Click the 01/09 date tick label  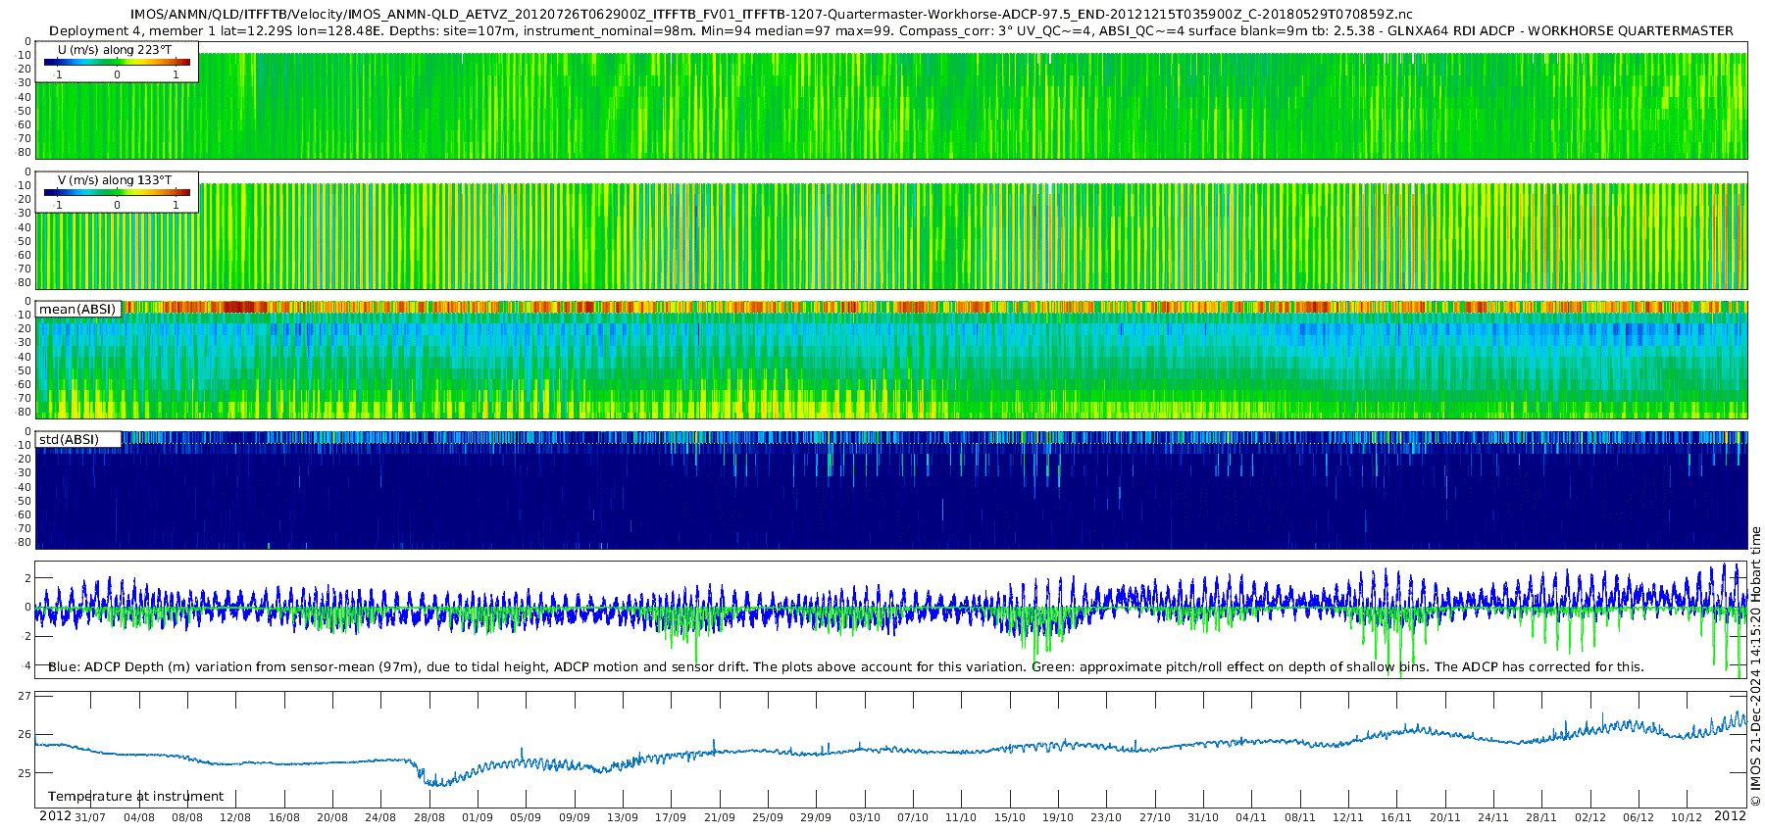(478, 817)
